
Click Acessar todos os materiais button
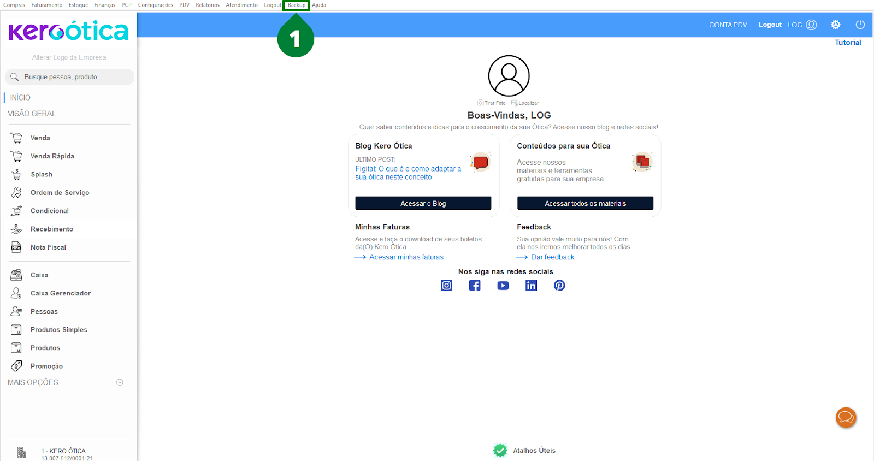(585, 203)
